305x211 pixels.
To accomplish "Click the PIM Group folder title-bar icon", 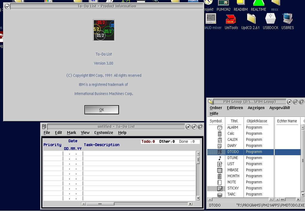I will [210, 102].
